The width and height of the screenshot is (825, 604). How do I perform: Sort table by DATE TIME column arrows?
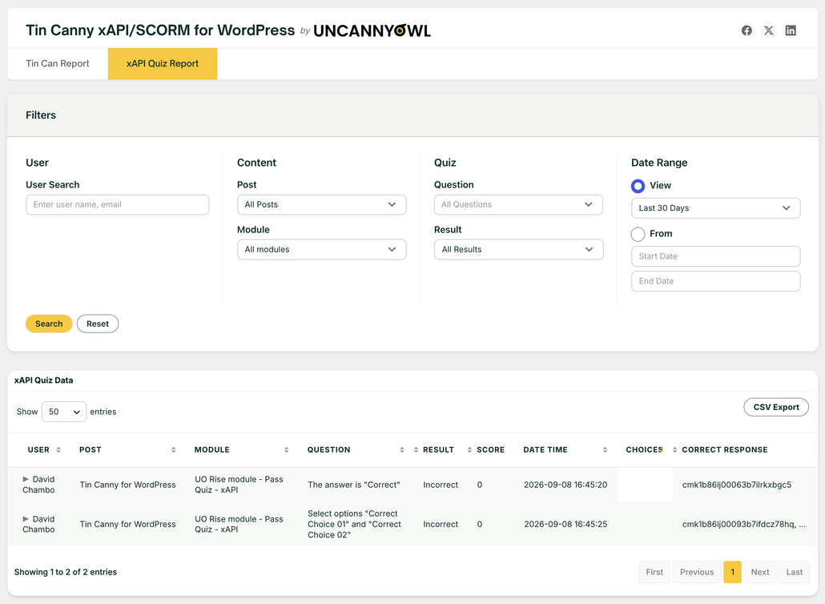pyautogui.click(x=605, y=450)
